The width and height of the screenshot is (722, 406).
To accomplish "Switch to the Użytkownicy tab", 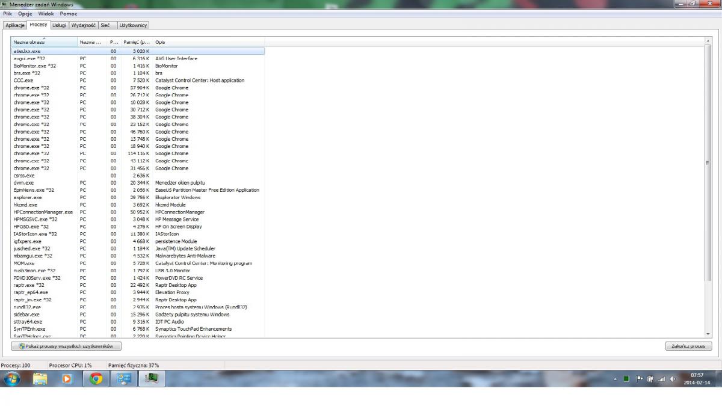I will pyautogui.click(x=133, y=25).
